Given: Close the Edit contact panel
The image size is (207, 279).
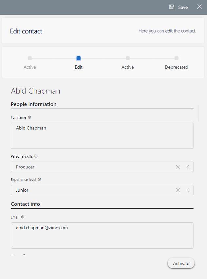Looking at the screenshot, I should 199,7.
